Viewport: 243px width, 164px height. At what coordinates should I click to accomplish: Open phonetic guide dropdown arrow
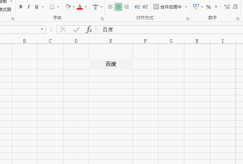pos(101,7)
